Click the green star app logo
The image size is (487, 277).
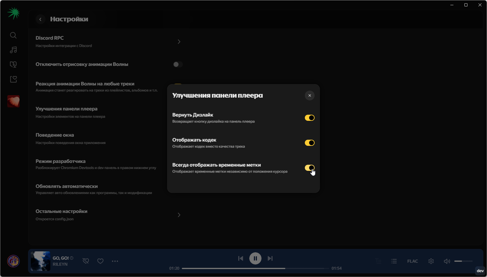(13, 13)
